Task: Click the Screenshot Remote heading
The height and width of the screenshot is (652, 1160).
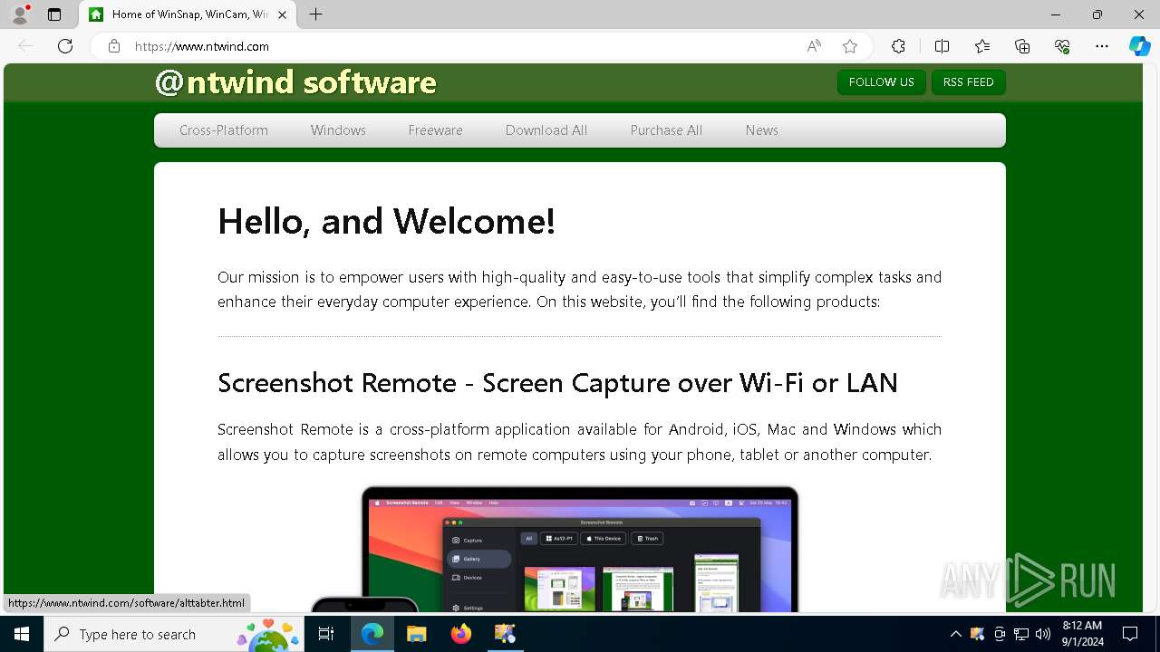Action: tap(557, 383)
